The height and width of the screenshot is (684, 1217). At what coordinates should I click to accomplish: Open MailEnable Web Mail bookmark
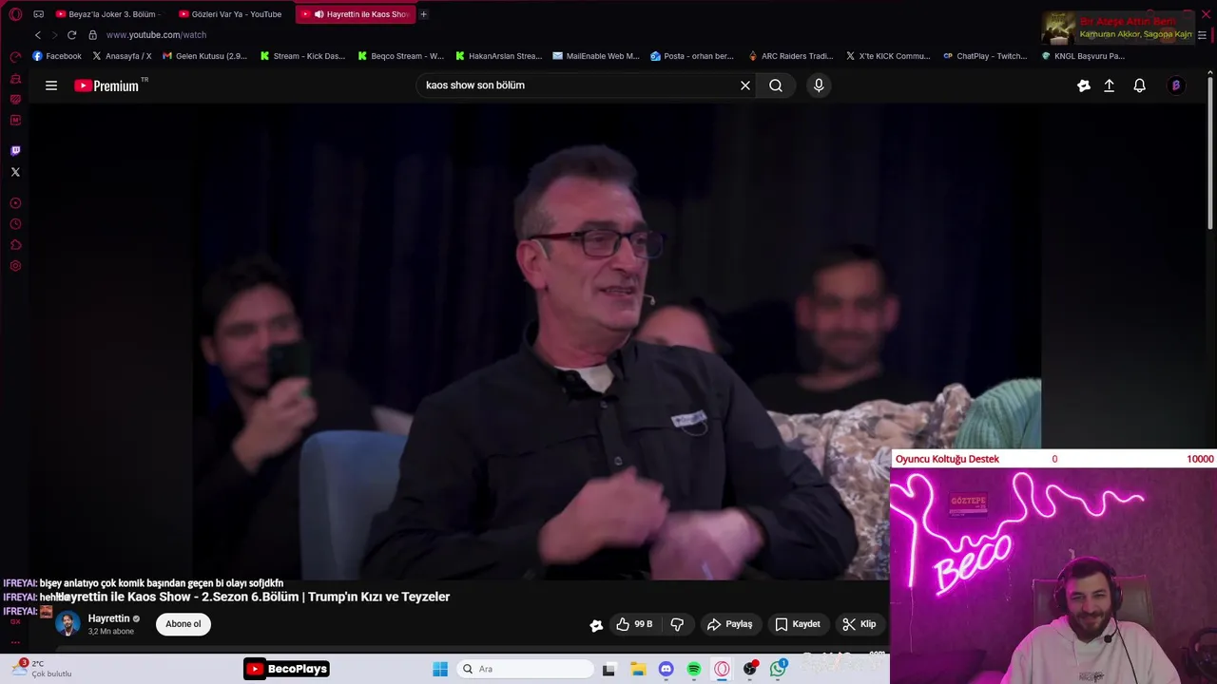pos(596,56)
